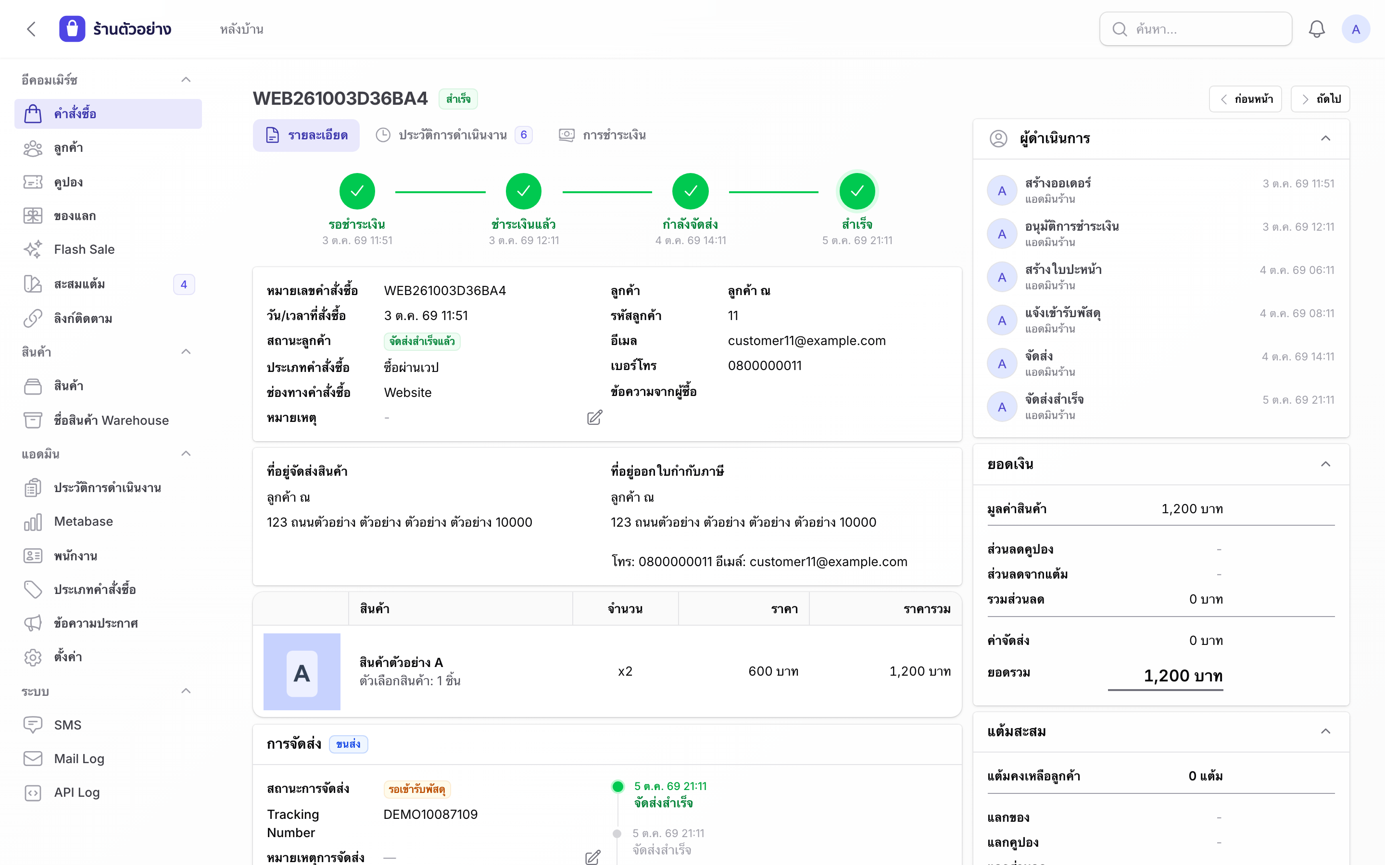The width and height of the screenshot is (1385, 865).
Task: Click the back arrow beside the store logo
Action: (31, 29)
